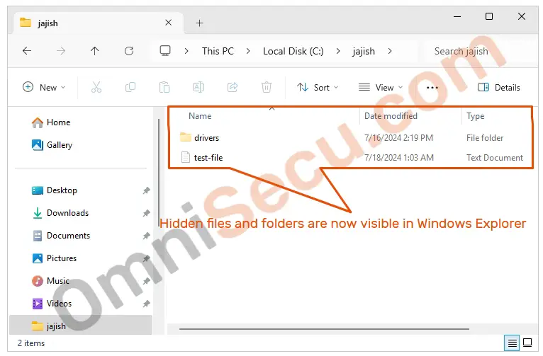Unpin Videos using its pin icon

[x=147, y=304]
